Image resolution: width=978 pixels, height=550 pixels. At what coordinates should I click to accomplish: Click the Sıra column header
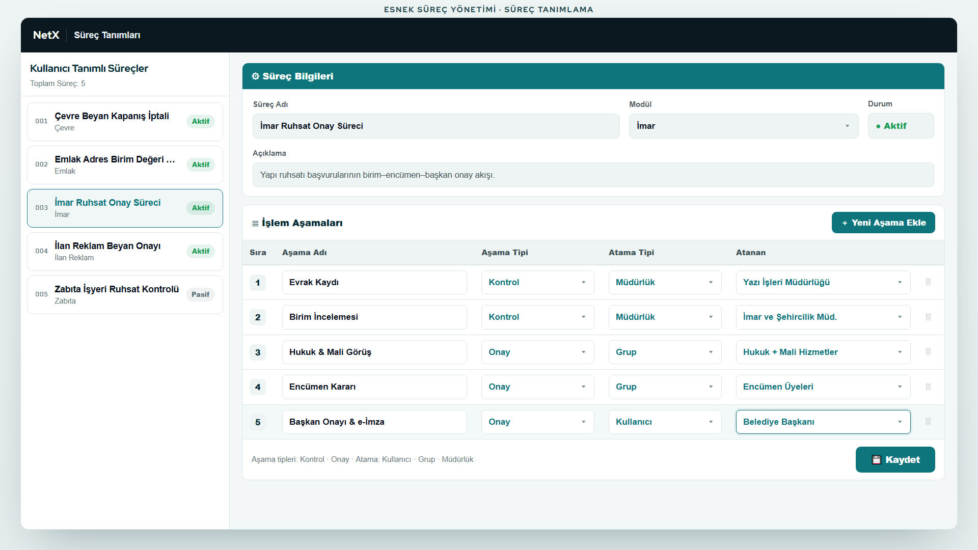258,253
